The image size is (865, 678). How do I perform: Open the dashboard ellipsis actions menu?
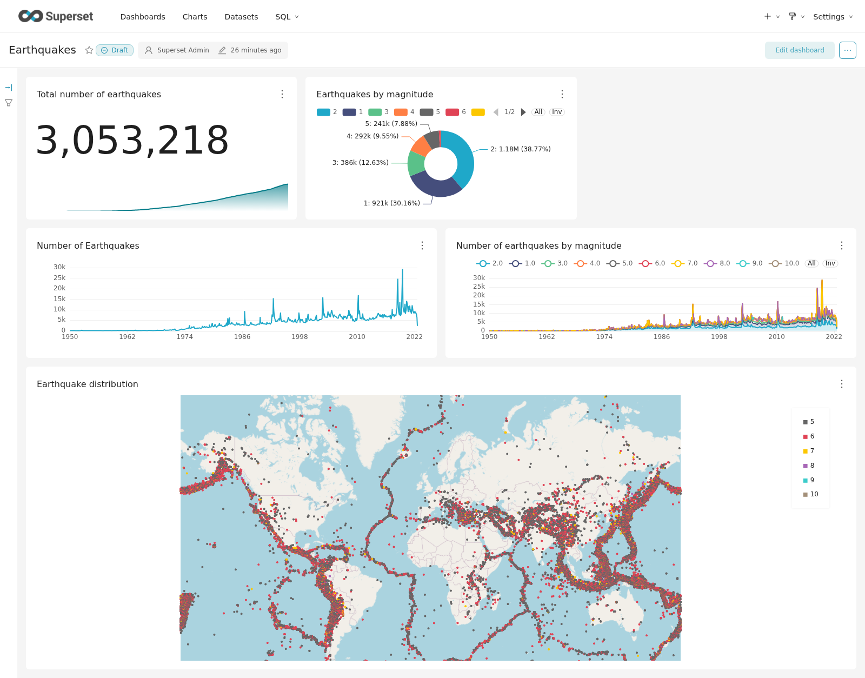(847, 50)
